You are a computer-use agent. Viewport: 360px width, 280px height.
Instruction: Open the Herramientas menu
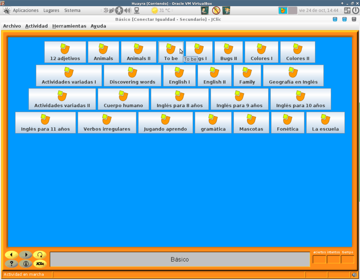click(69, 26)
